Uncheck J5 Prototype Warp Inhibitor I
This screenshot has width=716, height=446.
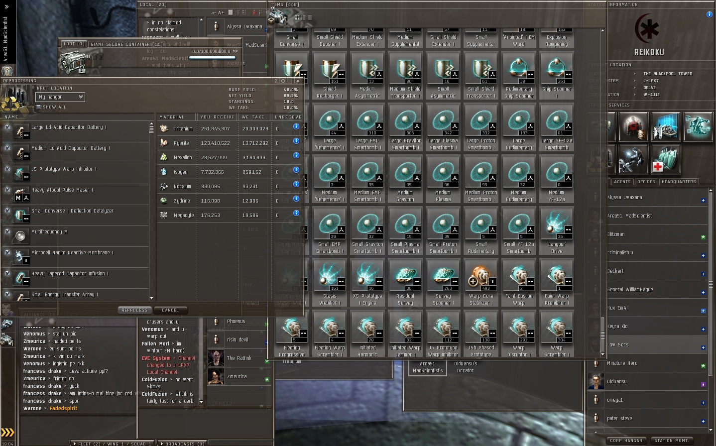click(x=7, y=169)
